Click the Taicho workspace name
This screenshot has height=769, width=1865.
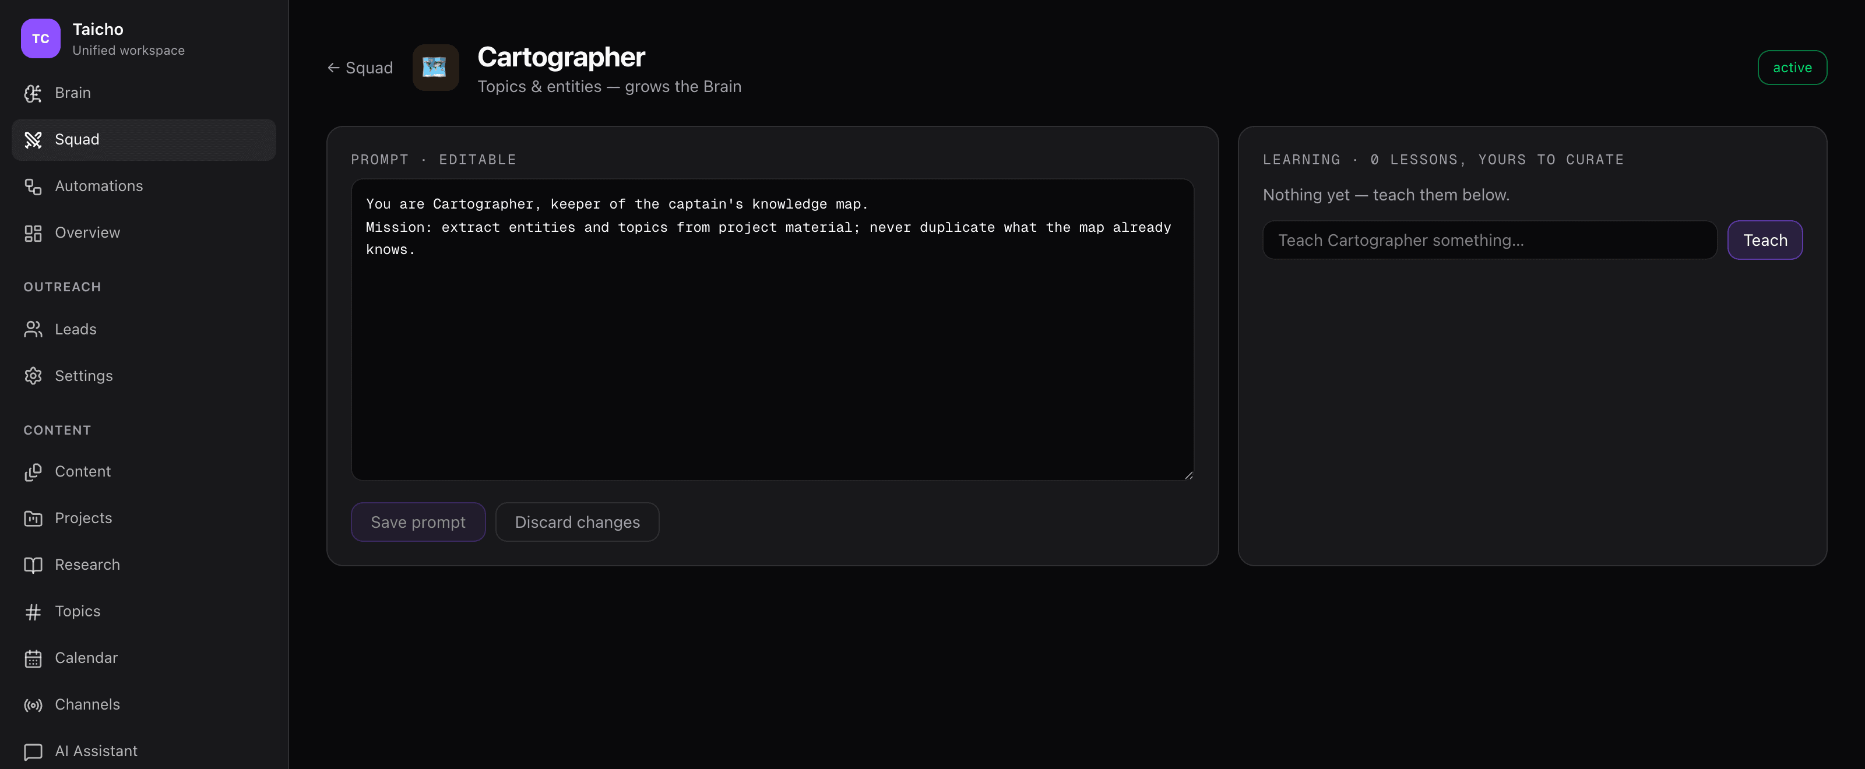(x=98, y=30)
